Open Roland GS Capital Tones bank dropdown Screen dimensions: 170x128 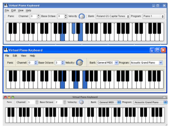coord(113,16)
